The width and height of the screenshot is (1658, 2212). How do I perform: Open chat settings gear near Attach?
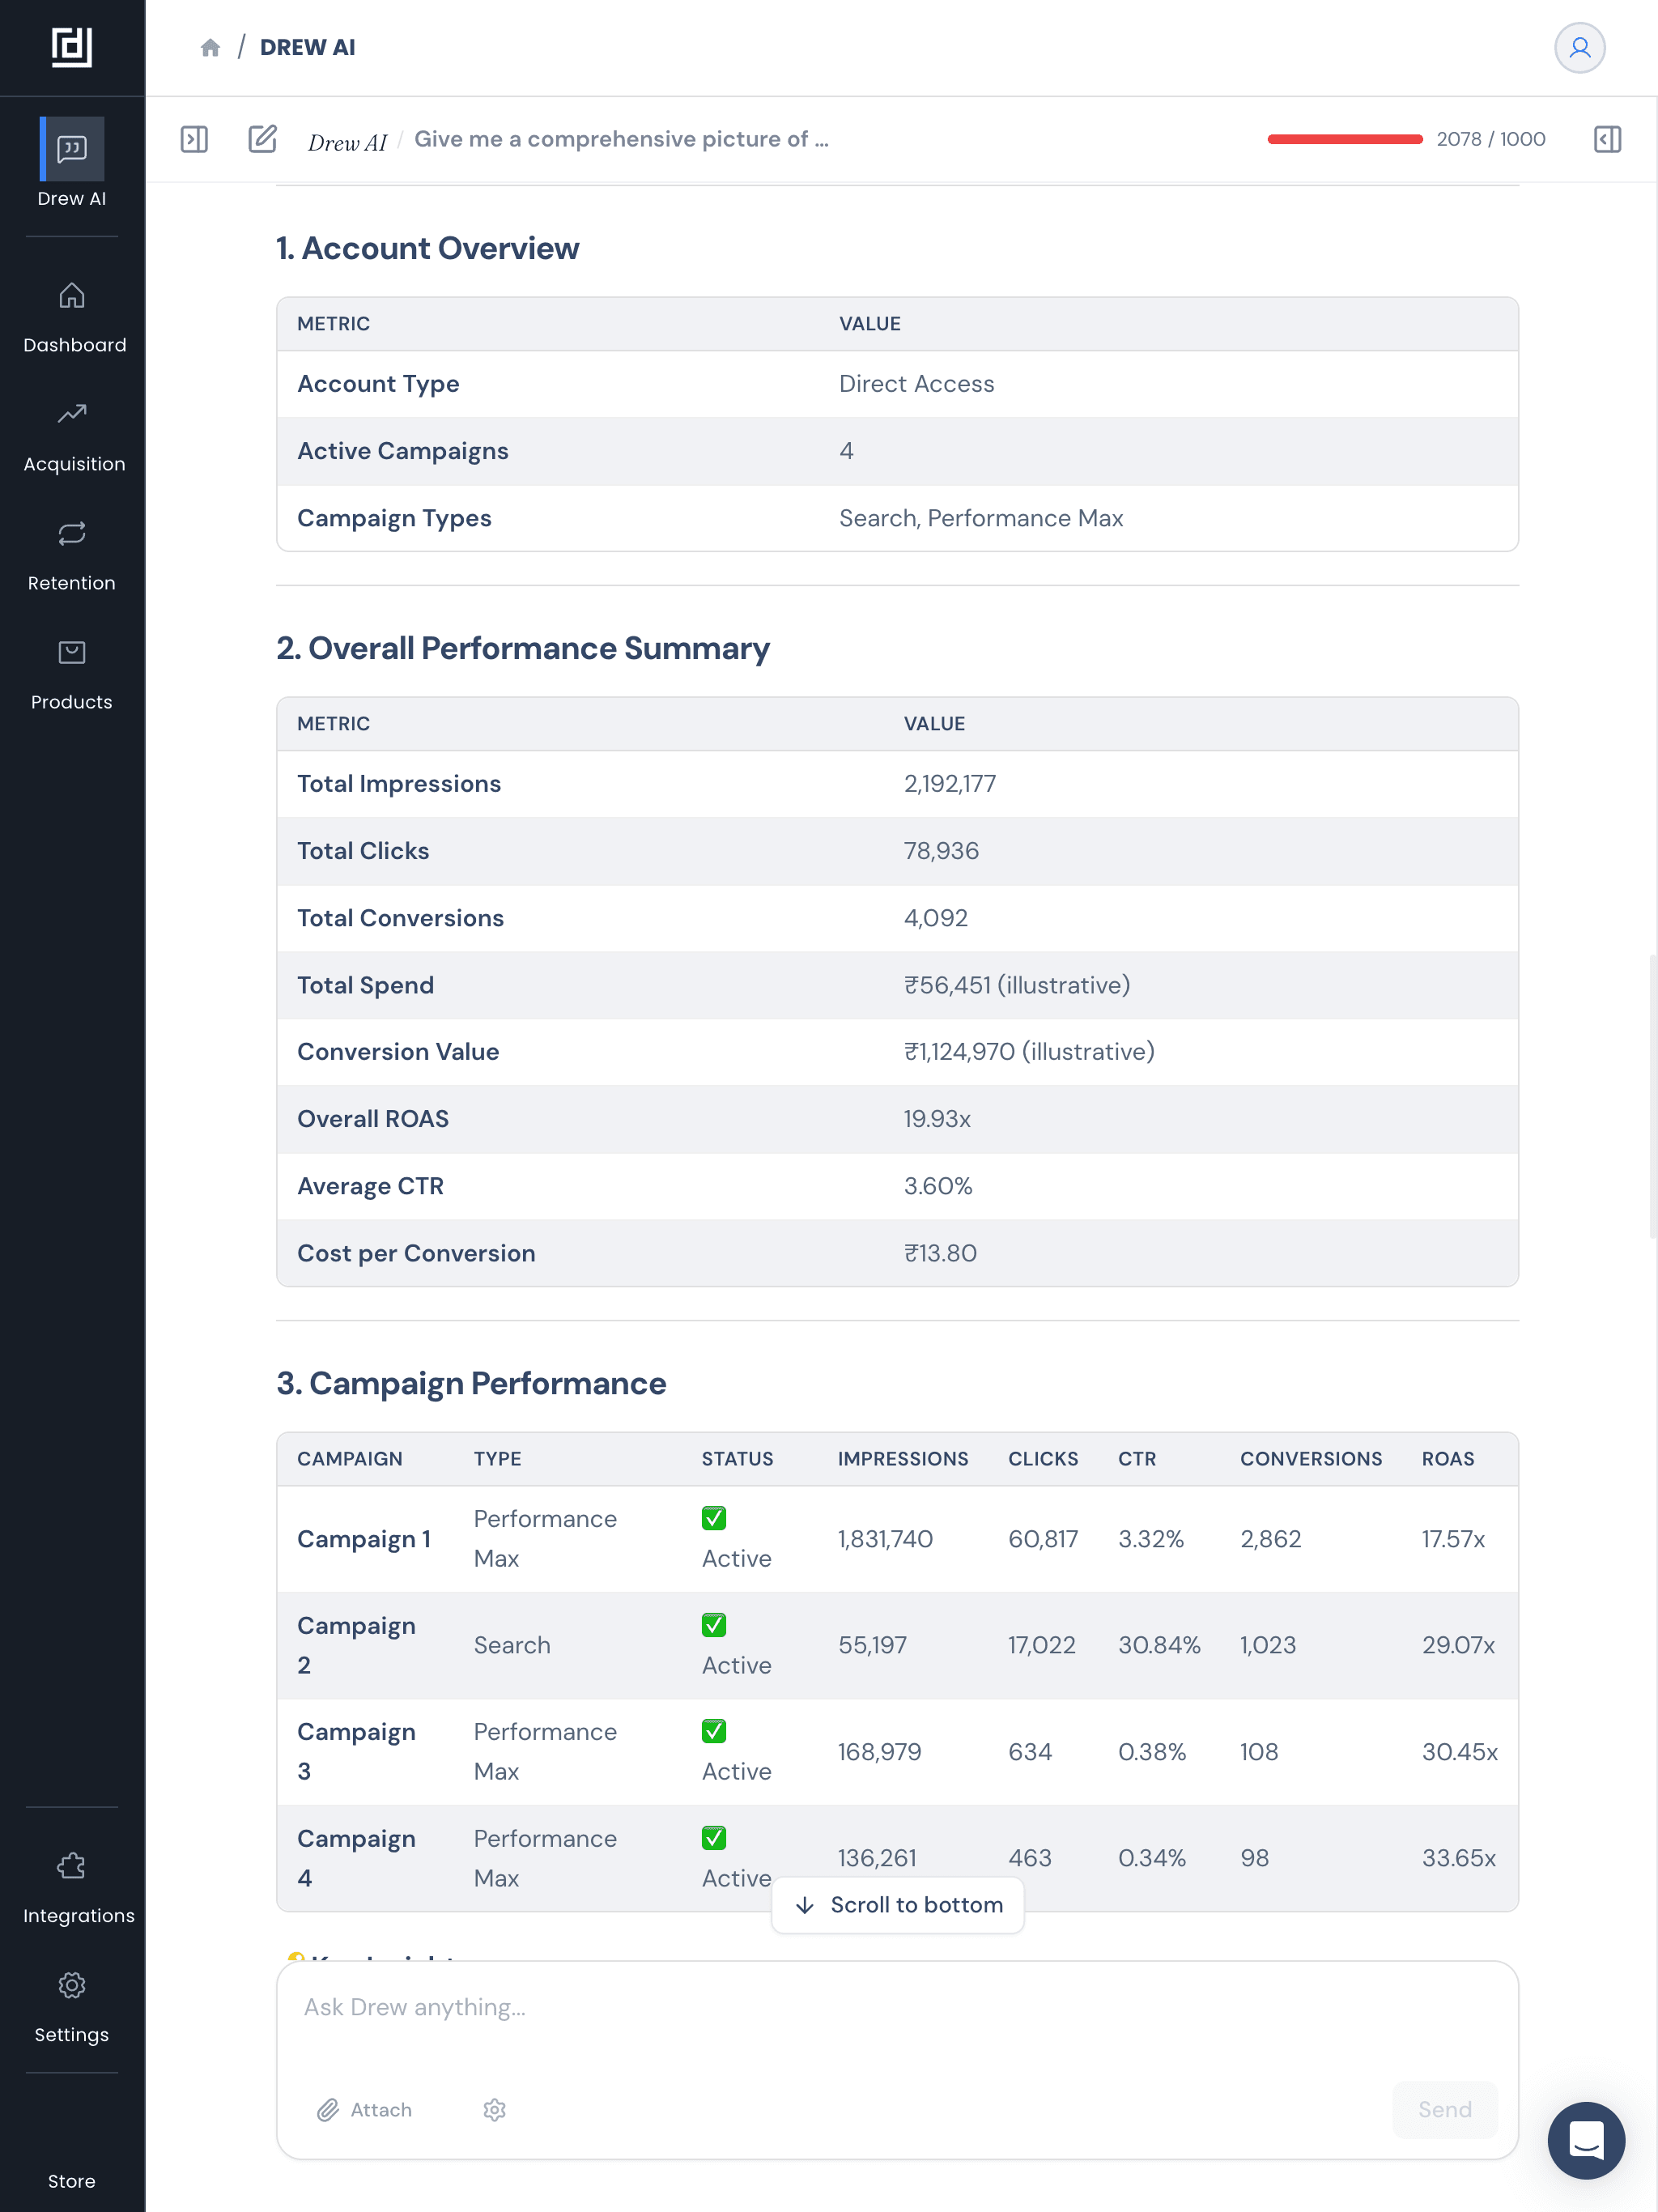click(495, 2109)
